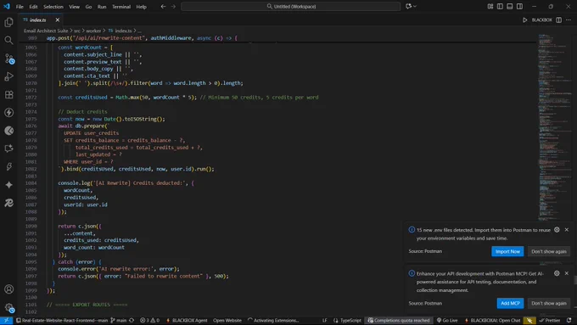Open More Actions ellipsis in editor toolbar
This screenshot has height=325, width=577.
click(x=569, y=20)
